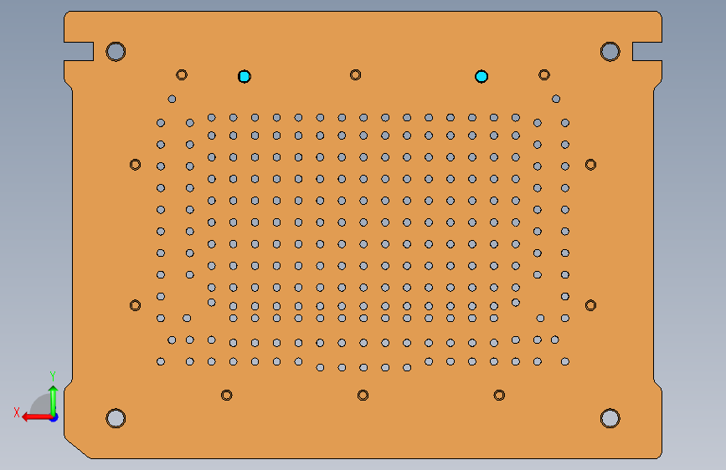Click the green Y axis arrow of the triad
The height and width of the screenshot is (470, 726).
54,399
